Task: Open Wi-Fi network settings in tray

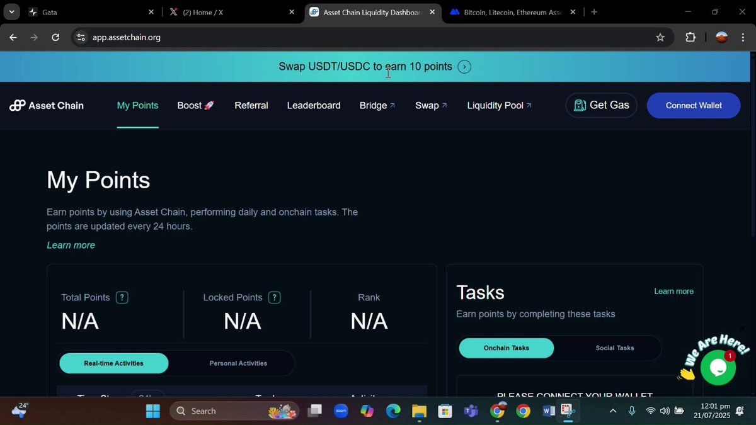Action: pos(651,411)
